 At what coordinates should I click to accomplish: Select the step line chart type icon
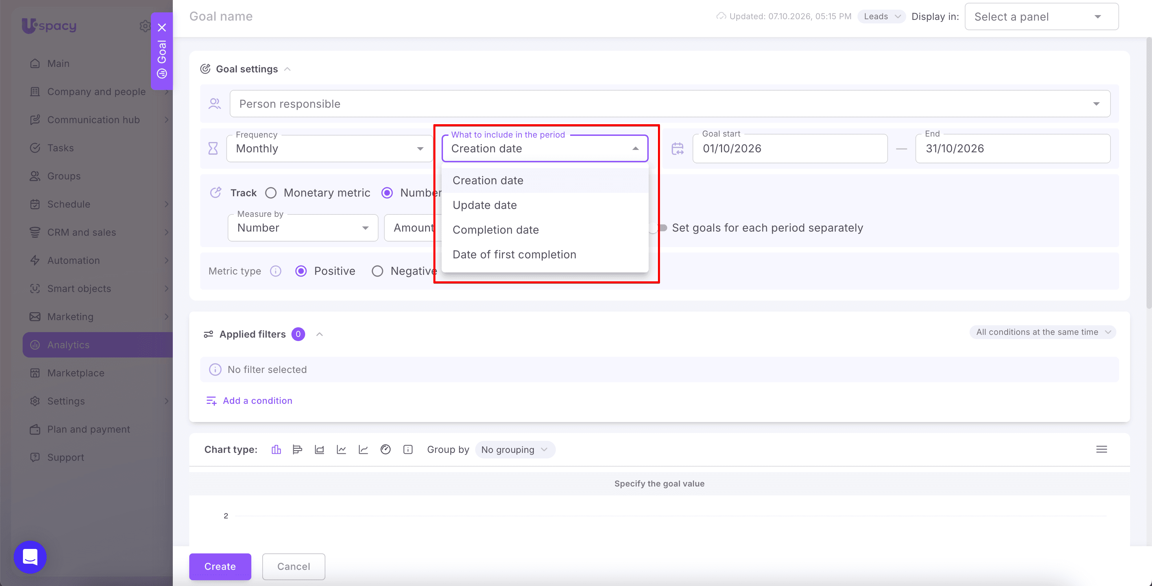click(x=363, y=449)
